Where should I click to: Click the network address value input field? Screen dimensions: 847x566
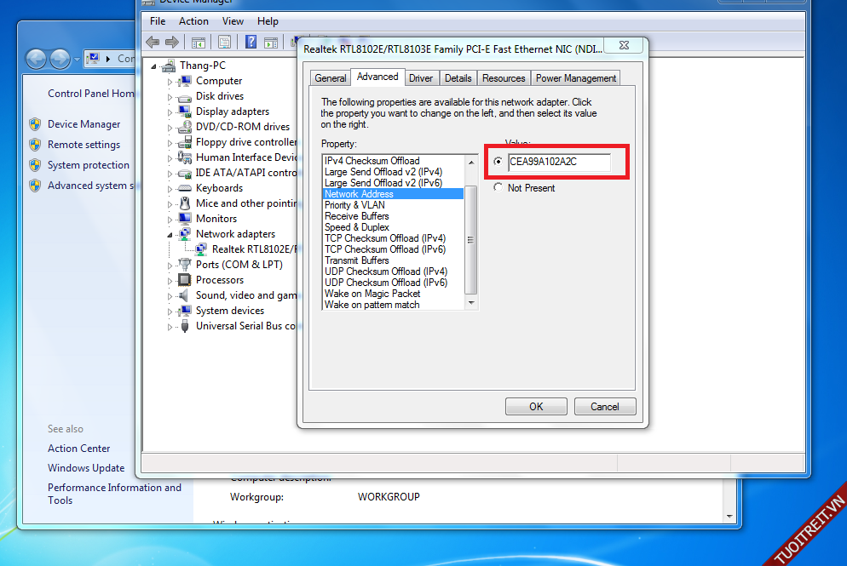(x=559, y=162)
